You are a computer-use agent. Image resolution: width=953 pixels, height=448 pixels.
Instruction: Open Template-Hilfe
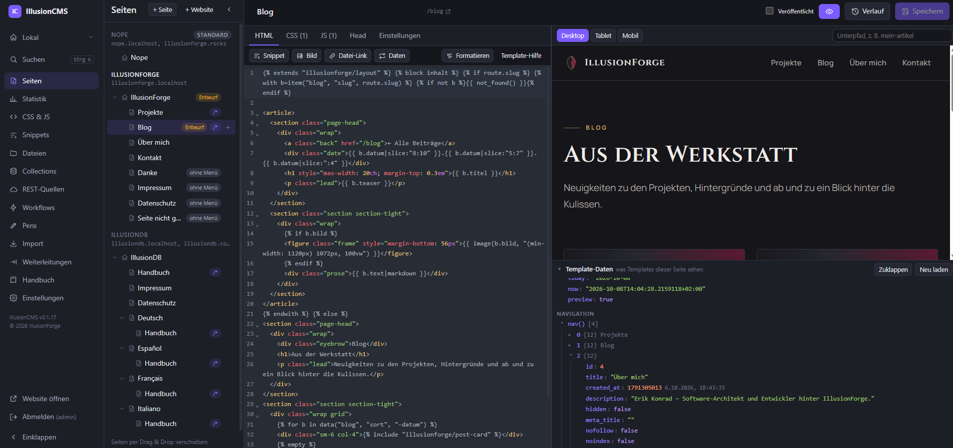point(521,55)
